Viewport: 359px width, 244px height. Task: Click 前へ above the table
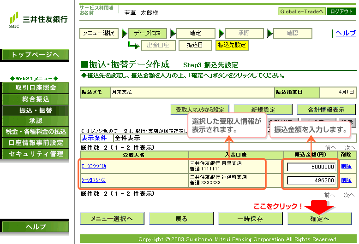pyautogui.click(x=330, y=148)
